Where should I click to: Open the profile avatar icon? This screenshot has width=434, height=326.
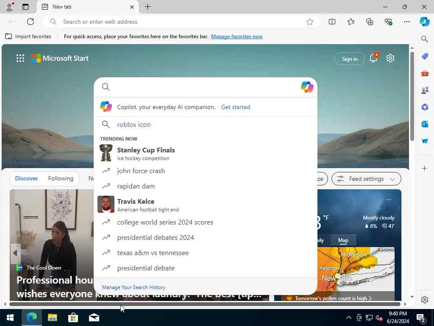point(9,7)
